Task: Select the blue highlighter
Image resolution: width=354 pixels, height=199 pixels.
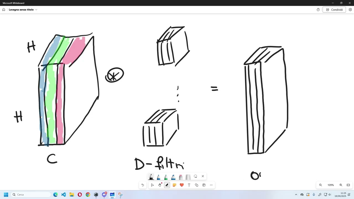Action: tap(173, 177)
